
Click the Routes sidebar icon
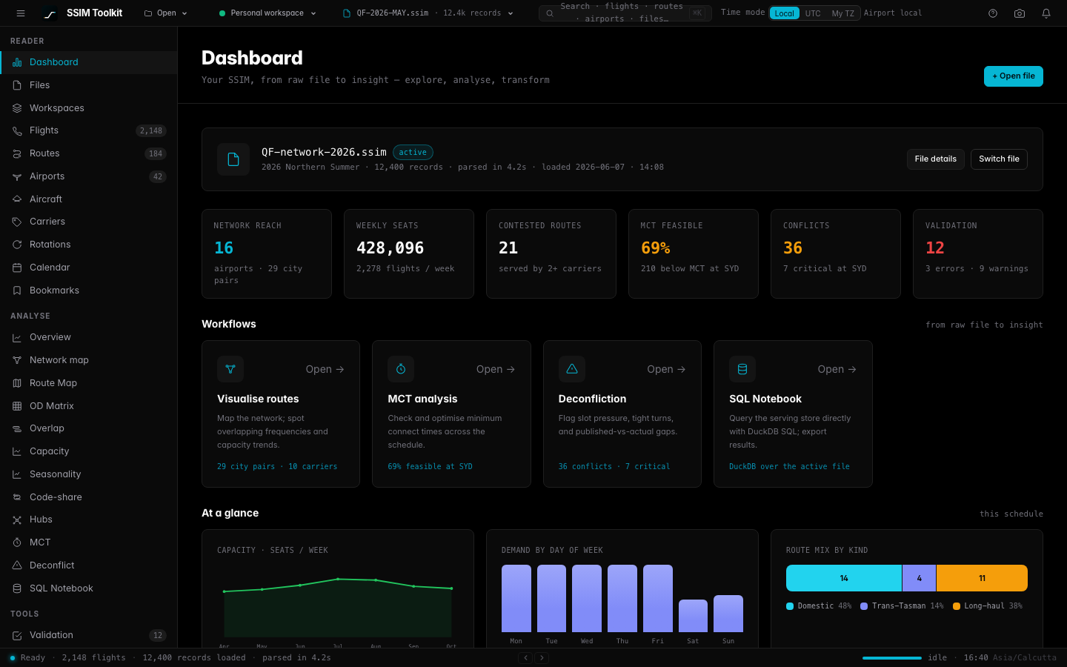coord(17,153)
